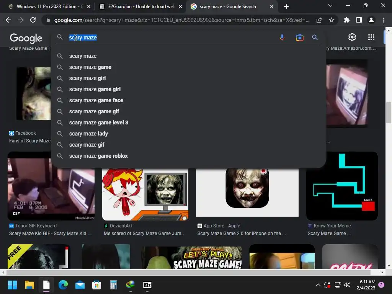Open the tab search dropdown chevron
The height and width of the screenshot is (294, 392).
tap(330, 5)
